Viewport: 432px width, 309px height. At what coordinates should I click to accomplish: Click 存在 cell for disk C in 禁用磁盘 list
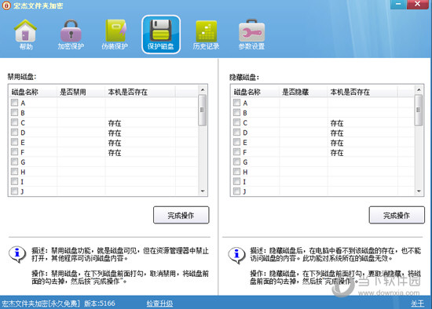(115, 123)
